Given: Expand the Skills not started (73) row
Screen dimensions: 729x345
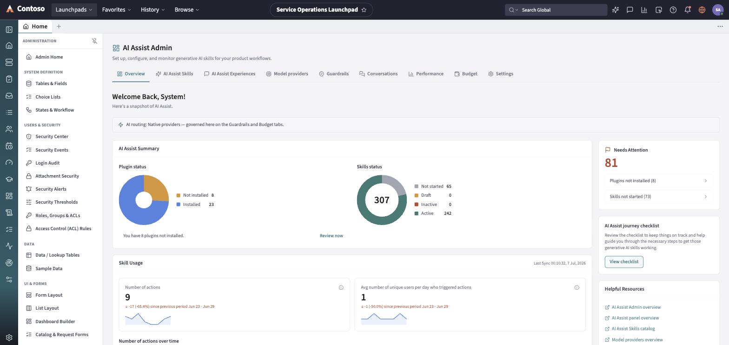Looking at the screenshot, I should point(658,197).
